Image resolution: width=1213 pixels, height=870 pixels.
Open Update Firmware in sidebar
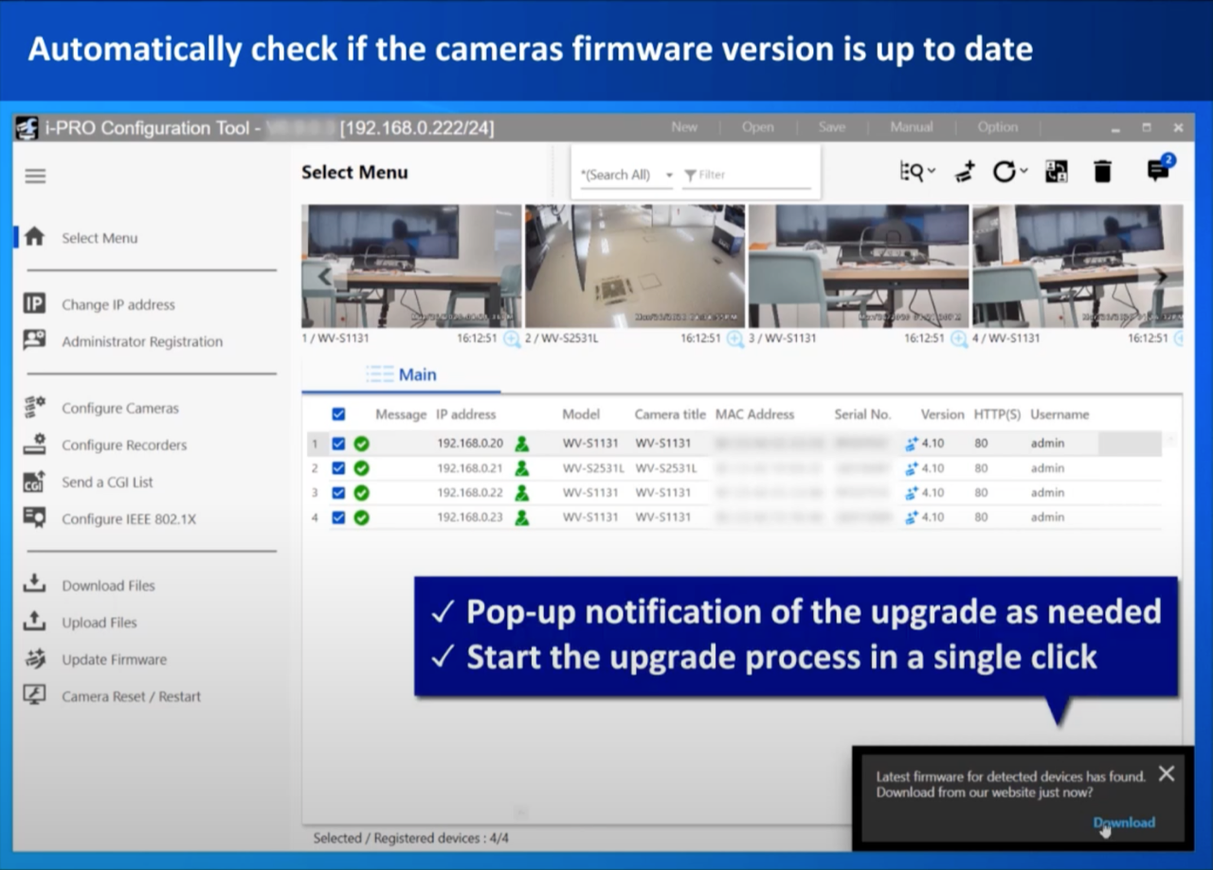[x=114, y=660]
